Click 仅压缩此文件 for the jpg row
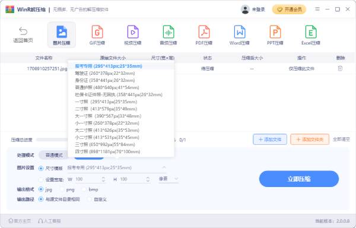Screen dimensions: 356x228 (x=301, y=68)
